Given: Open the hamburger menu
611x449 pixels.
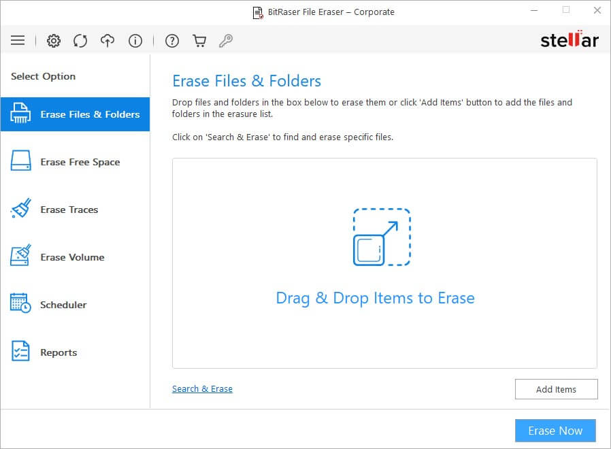Looking at the screenshot, I should pos(18,41).
